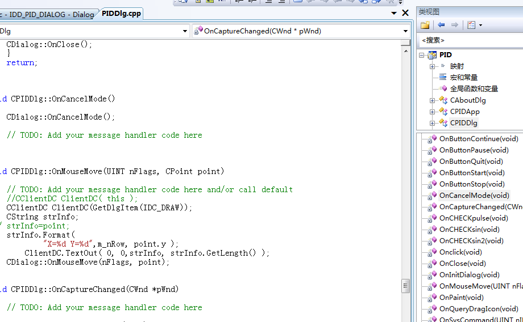Click the 宏和常量 icon

pyautogui.click(x=443, y=77)
